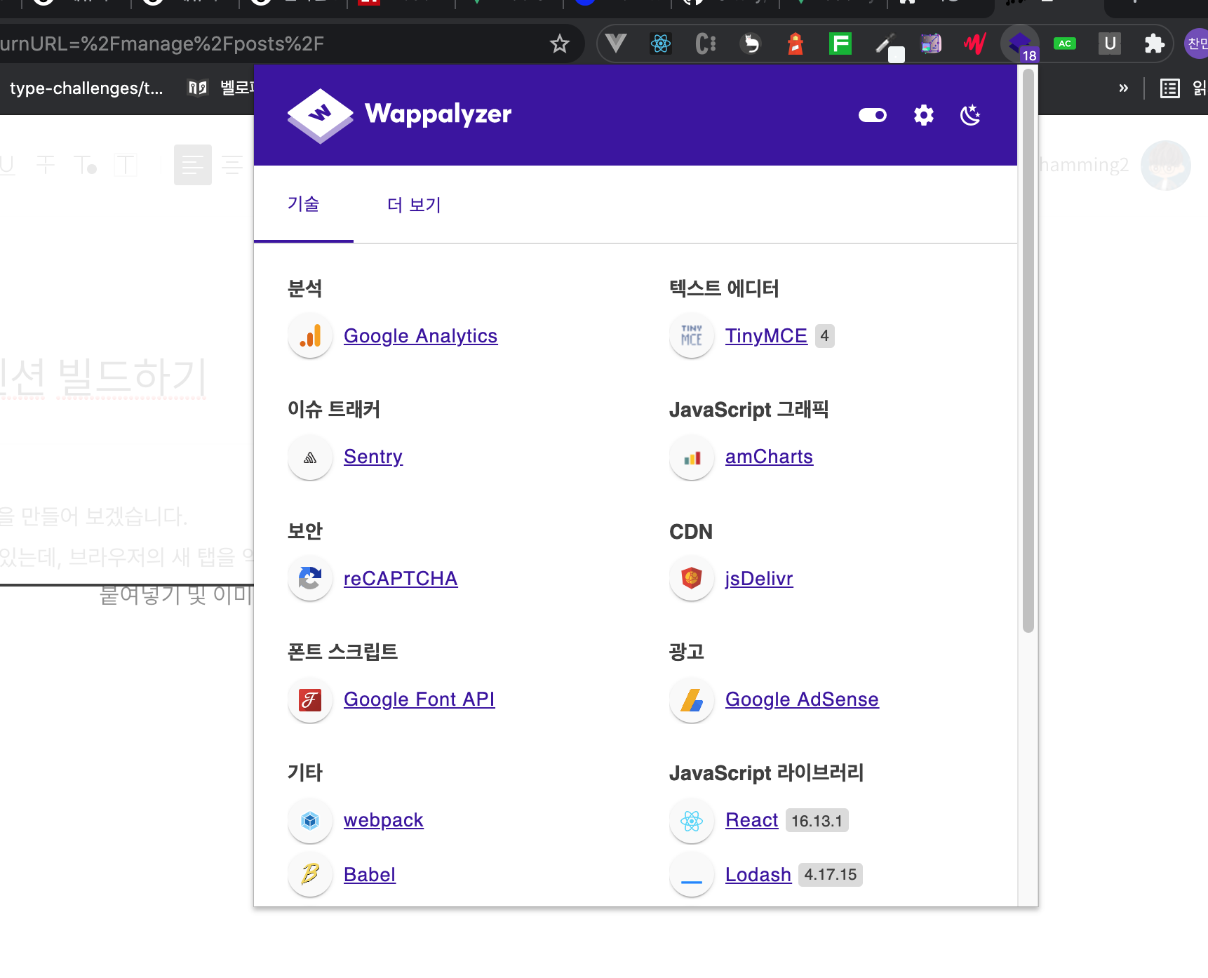Open the Babel link
1208x978 pixels.
pos(370,875)
